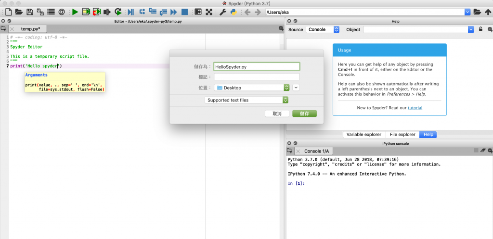Image resolution: width=493 pixels, height=239 pixels.
Task: Click the debug step-into icon
Action: 153,12
